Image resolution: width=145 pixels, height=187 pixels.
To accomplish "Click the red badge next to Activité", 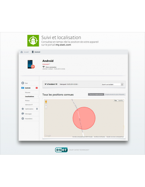I will 37,88.
